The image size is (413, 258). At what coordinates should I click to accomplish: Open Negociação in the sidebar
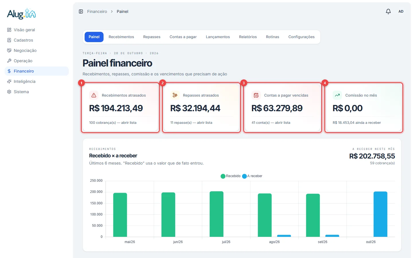[x=37, y=50]
